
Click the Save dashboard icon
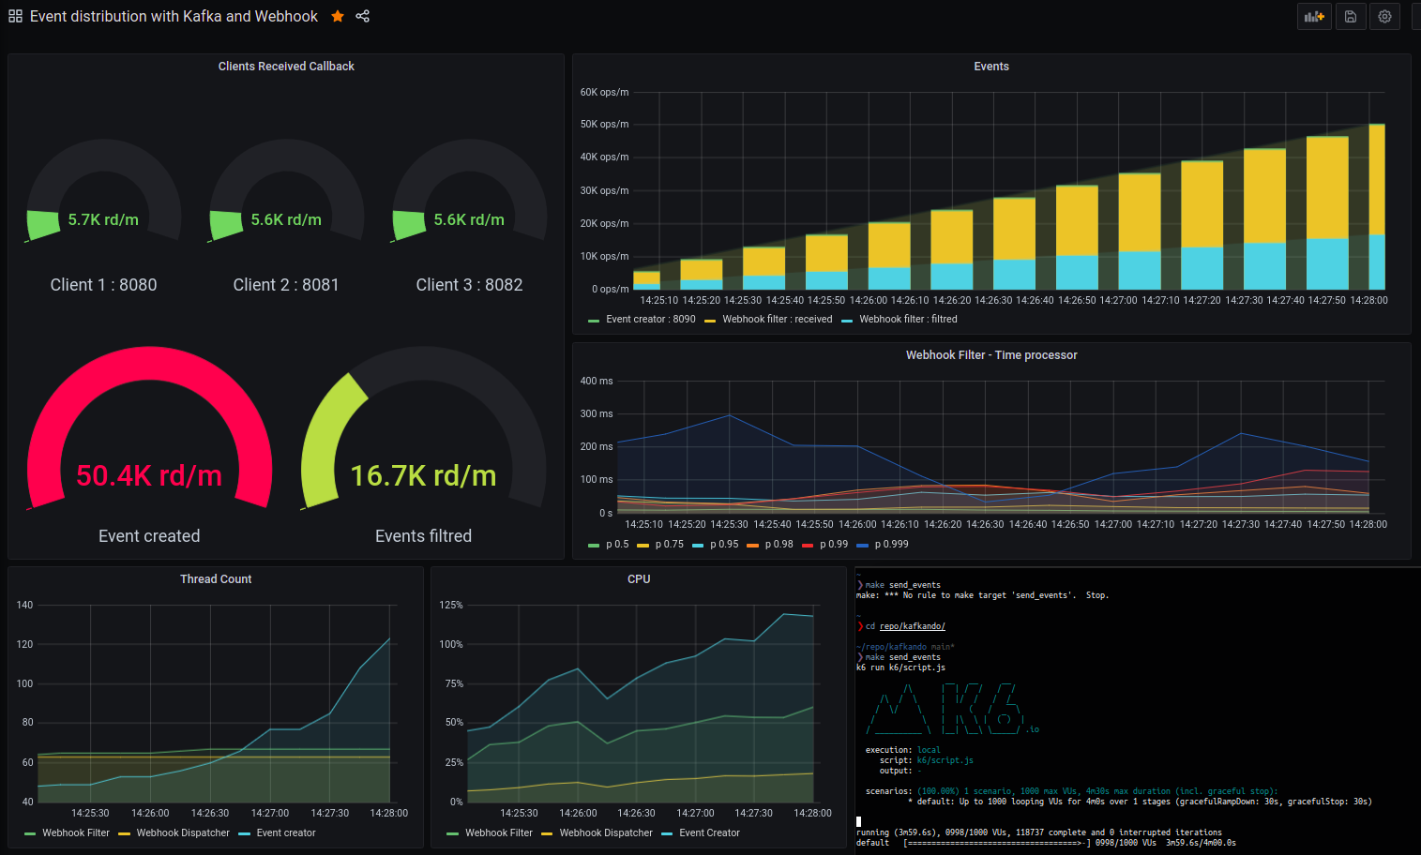click(x=1351, y=16)
